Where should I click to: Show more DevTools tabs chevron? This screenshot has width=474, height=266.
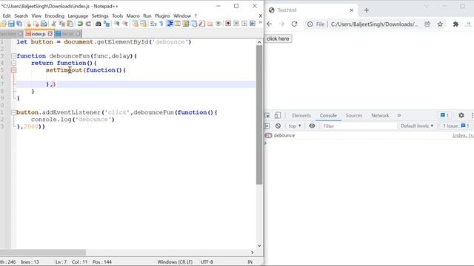coord(399,115)
